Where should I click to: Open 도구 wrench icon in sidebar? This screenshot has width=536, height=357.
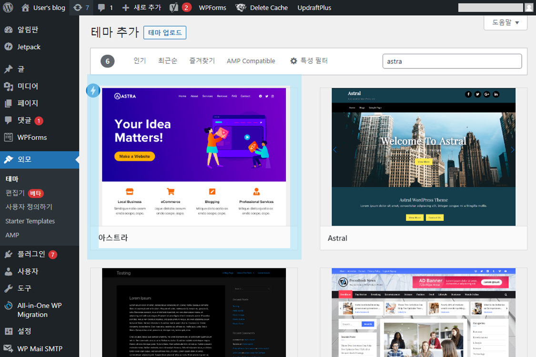tap(9, 289)
